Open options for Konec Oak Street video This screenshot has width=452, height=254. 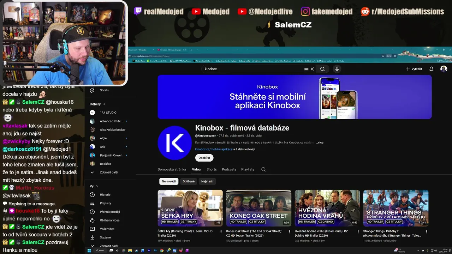290,232
